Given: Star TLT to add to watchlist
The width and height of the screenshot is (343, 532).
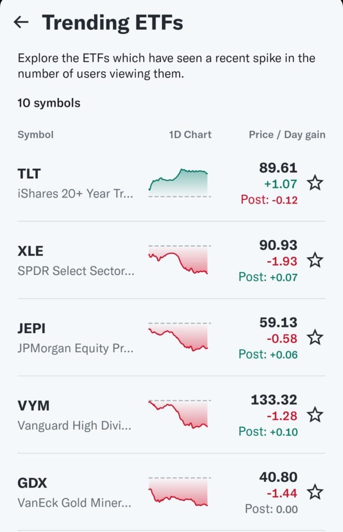Looking at the screenshot, I should (x=315, y=183).
